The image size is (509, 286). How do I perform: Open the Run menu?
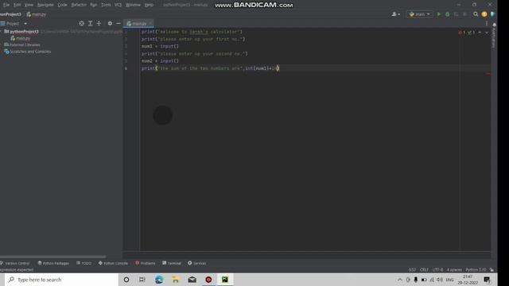pos(94,5)
